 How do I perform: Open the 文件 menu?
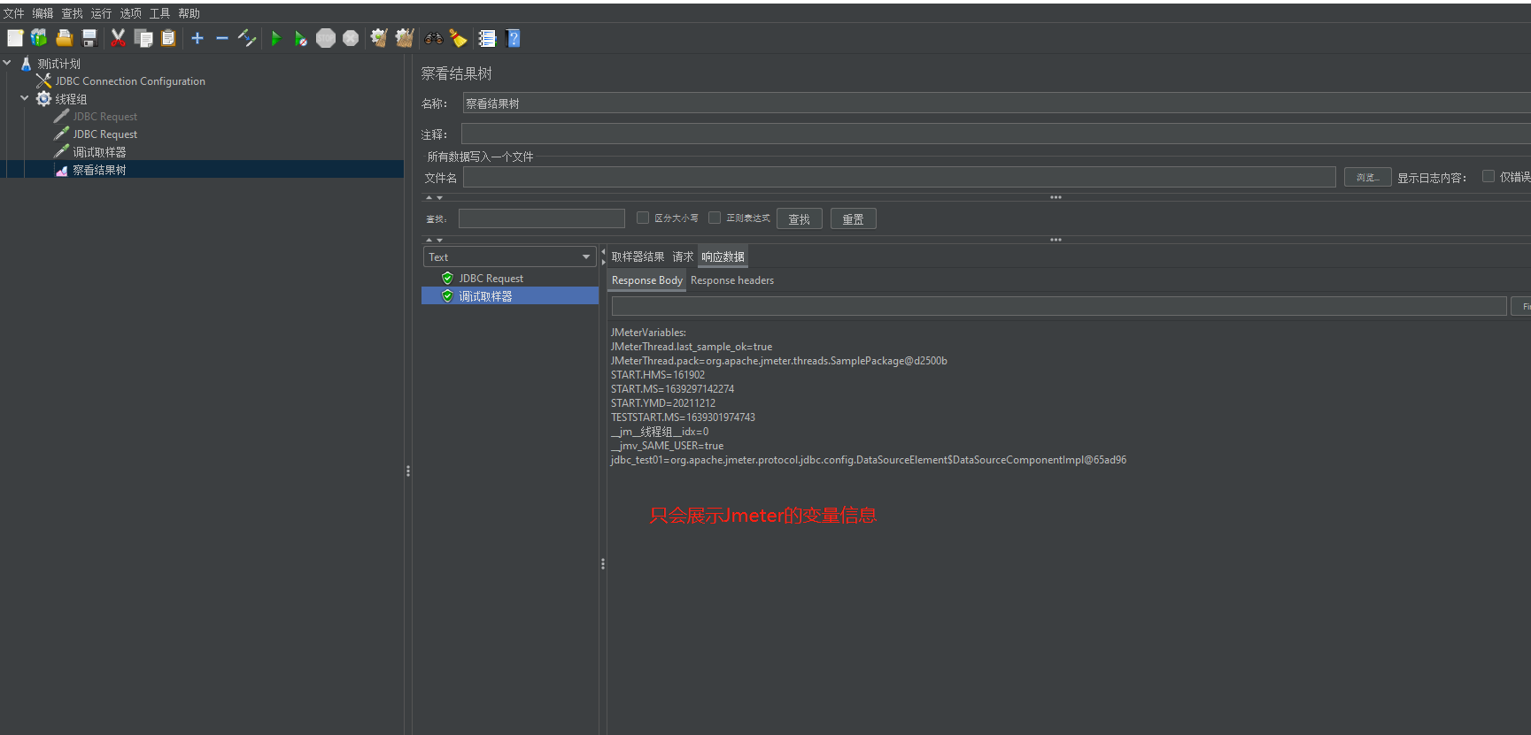(x=13, y=13)
